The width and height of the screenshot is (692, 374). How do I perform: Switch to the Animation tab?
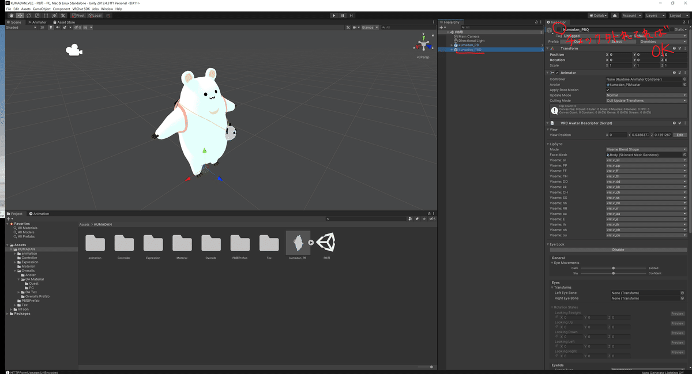point(39,214)
